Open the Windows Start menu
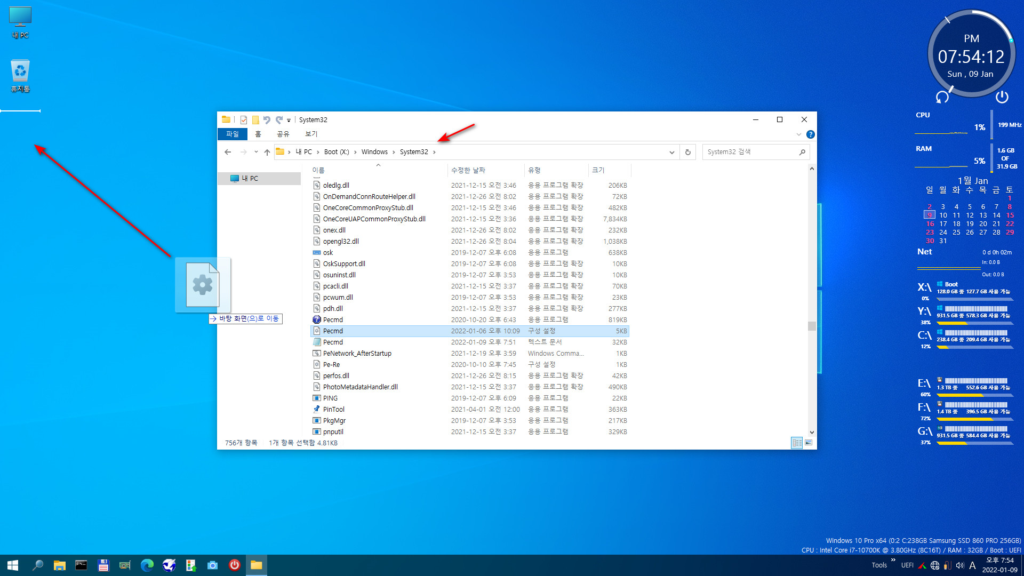The height and width of the screenshot is (576, 1024). [13, 565]
